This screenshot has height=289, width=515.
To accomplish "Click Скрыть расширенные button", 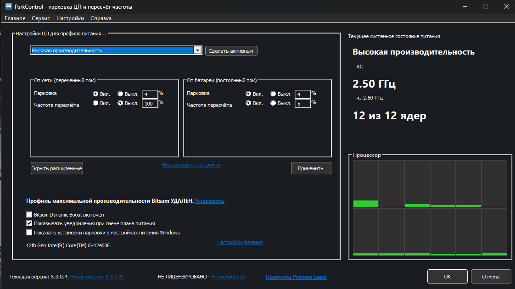I will click(x=56, y=168).
